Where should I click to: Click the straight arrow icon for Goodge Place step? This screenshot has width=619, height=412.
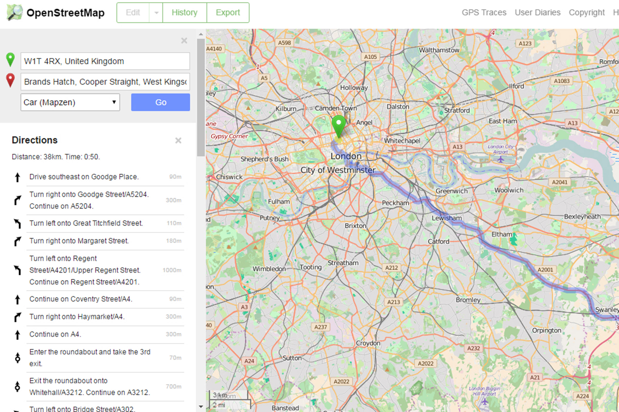click(17, 177)
